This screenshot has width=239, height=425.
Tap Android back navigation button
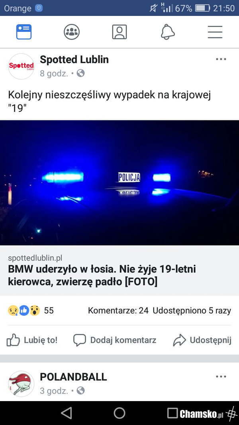pyautogui.click(x=67, y=413)
